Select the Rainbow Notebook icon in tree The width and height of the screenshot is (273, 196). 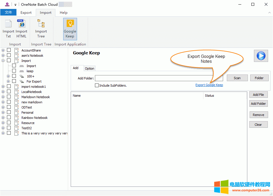[x=16, y=118]
